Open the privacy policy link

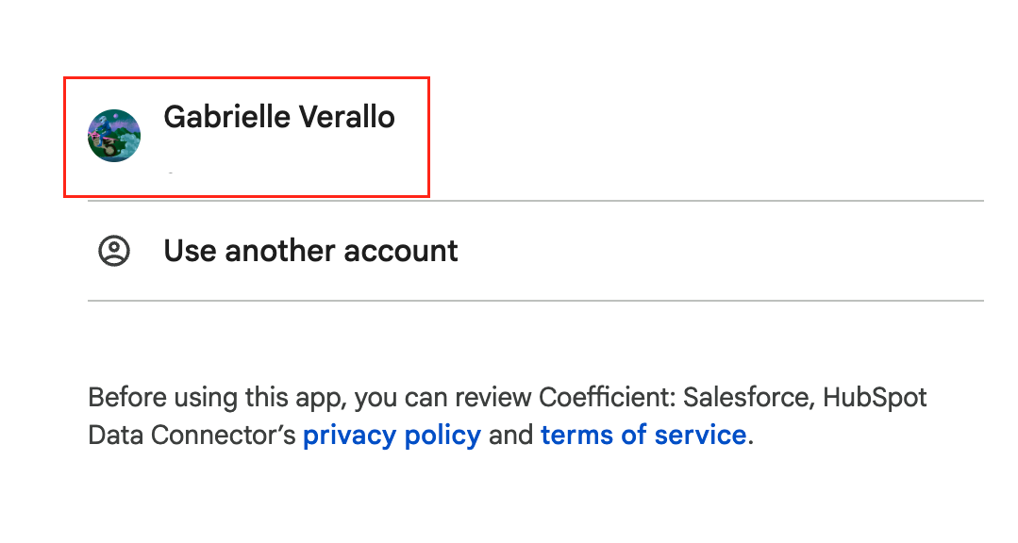click(x=392, y=436)
